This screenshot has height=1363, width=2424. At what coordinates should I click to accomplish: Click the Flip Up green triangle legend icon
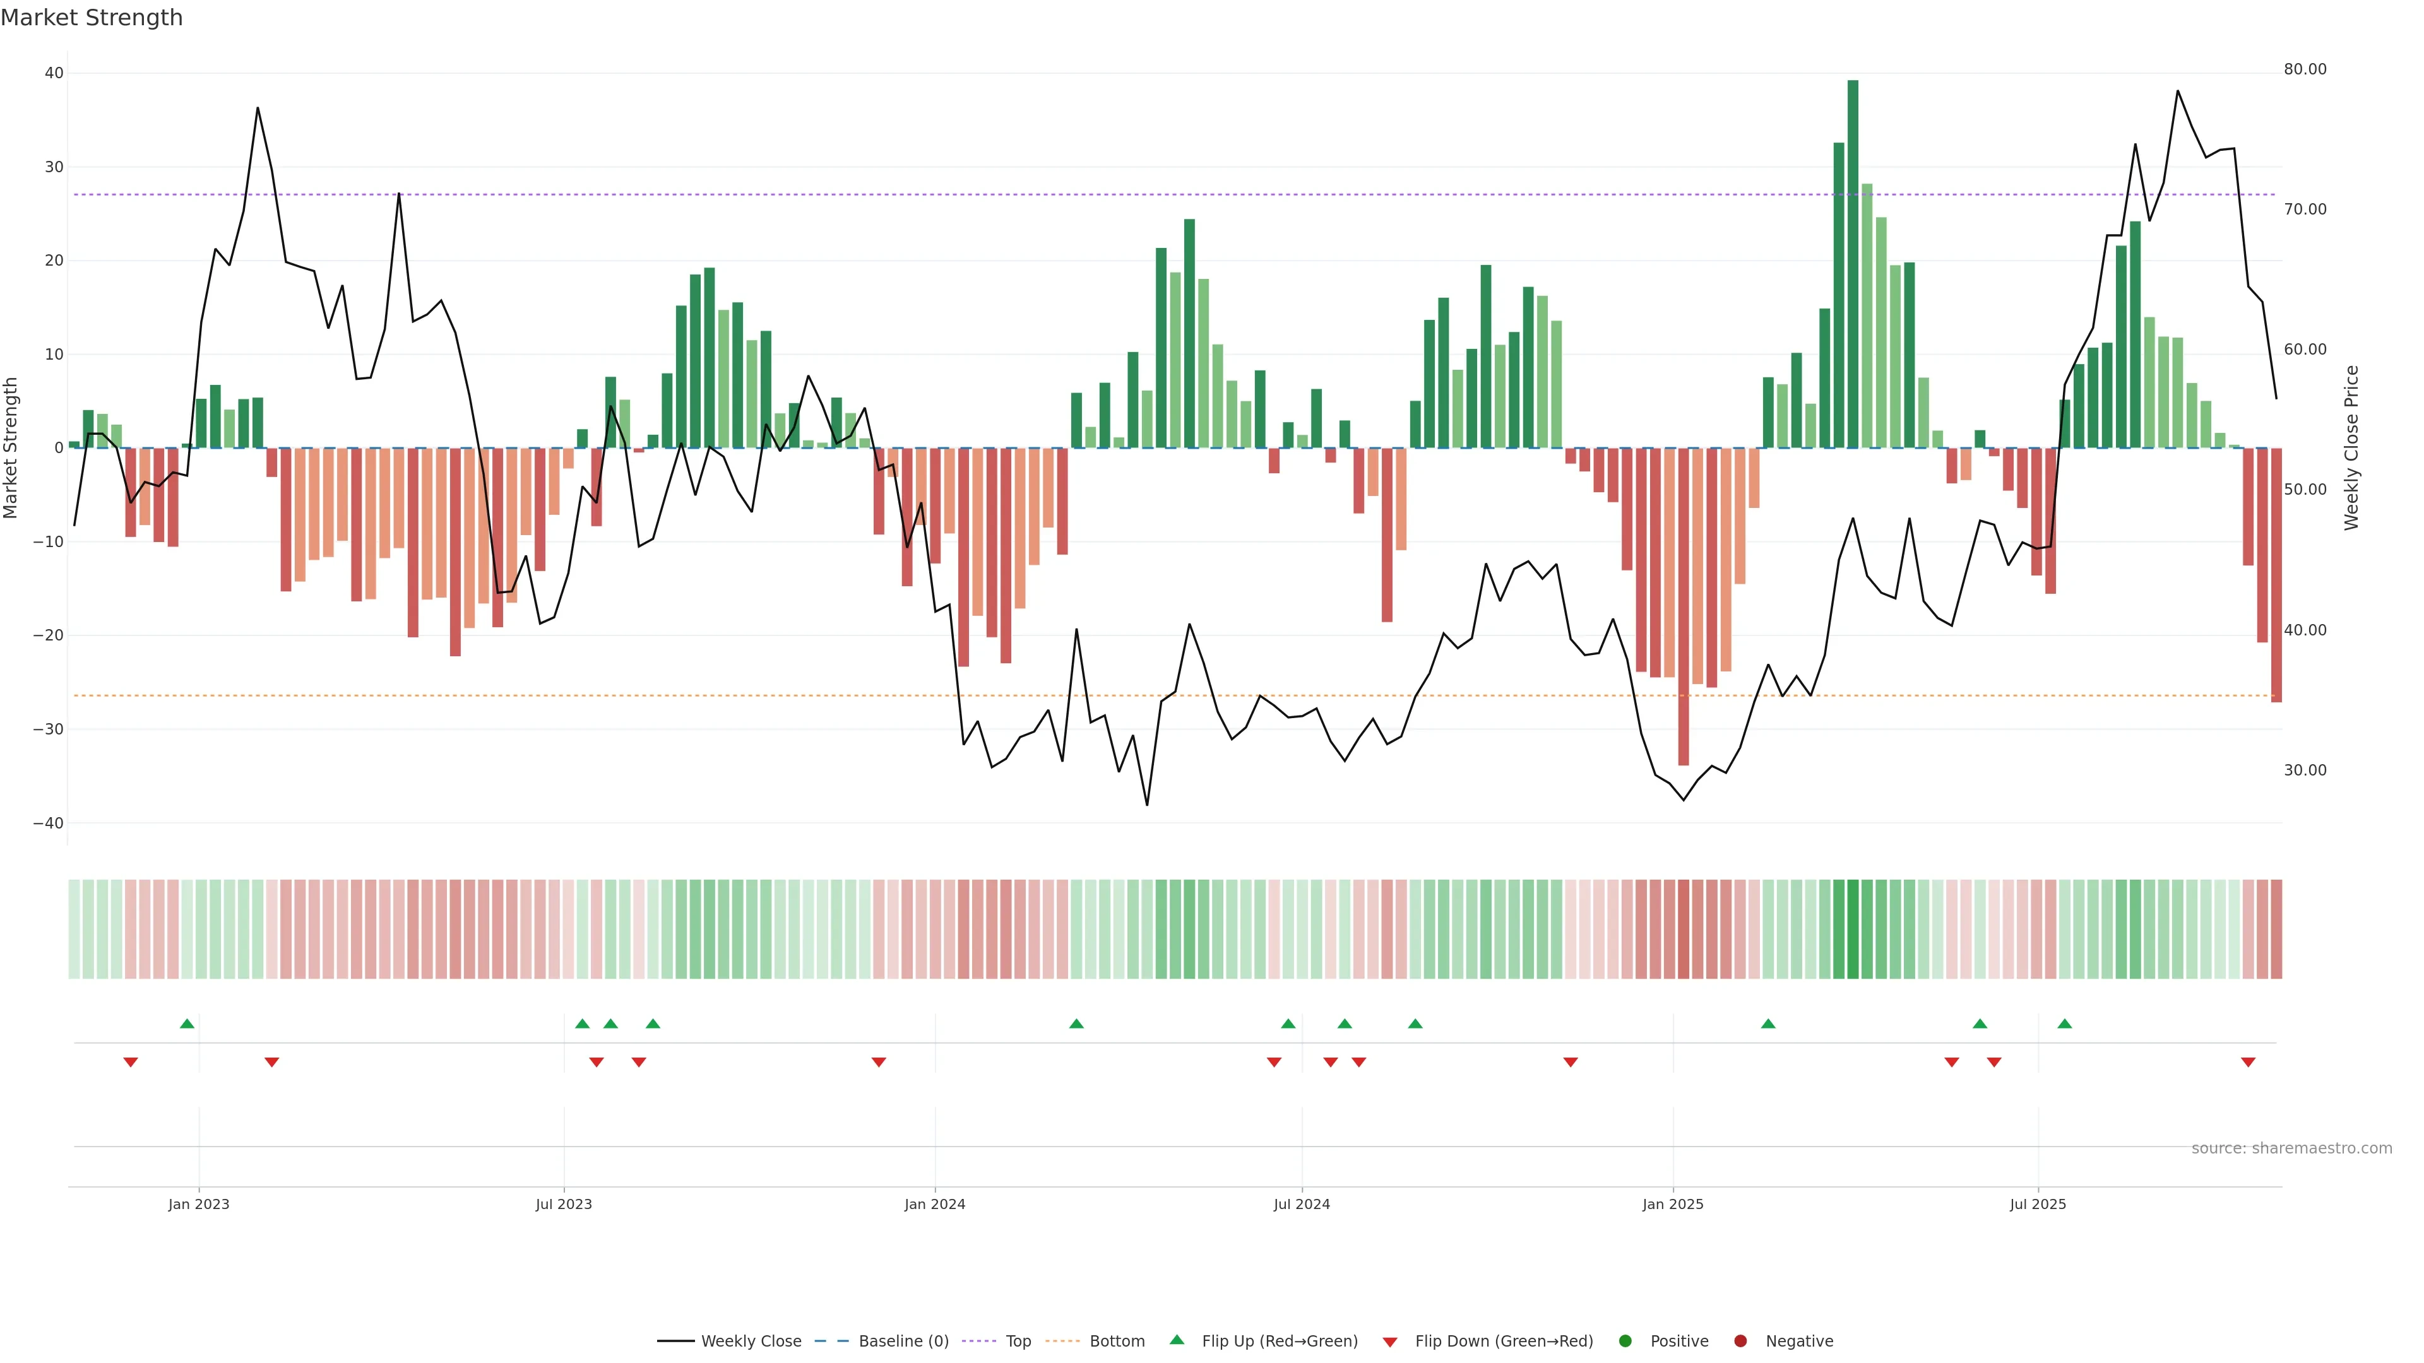point(1176,1340)
